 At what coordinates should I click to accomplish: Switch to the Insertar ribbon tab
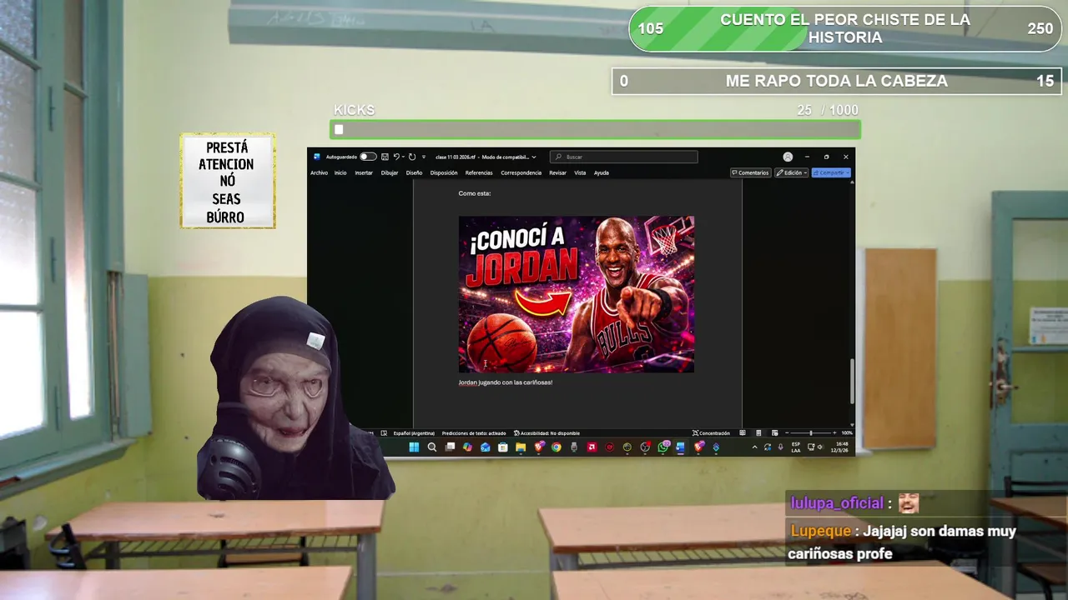[364, 172]
